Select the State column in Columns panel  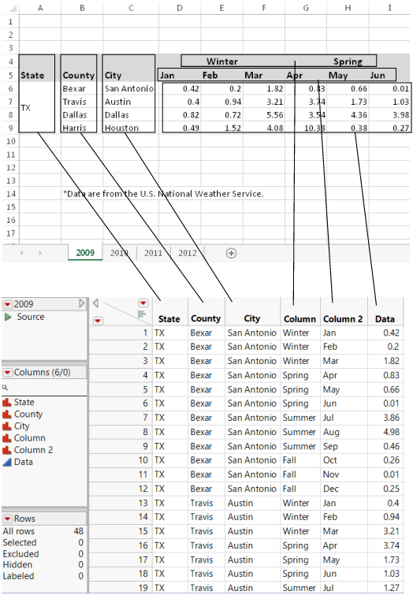[24, 402]
